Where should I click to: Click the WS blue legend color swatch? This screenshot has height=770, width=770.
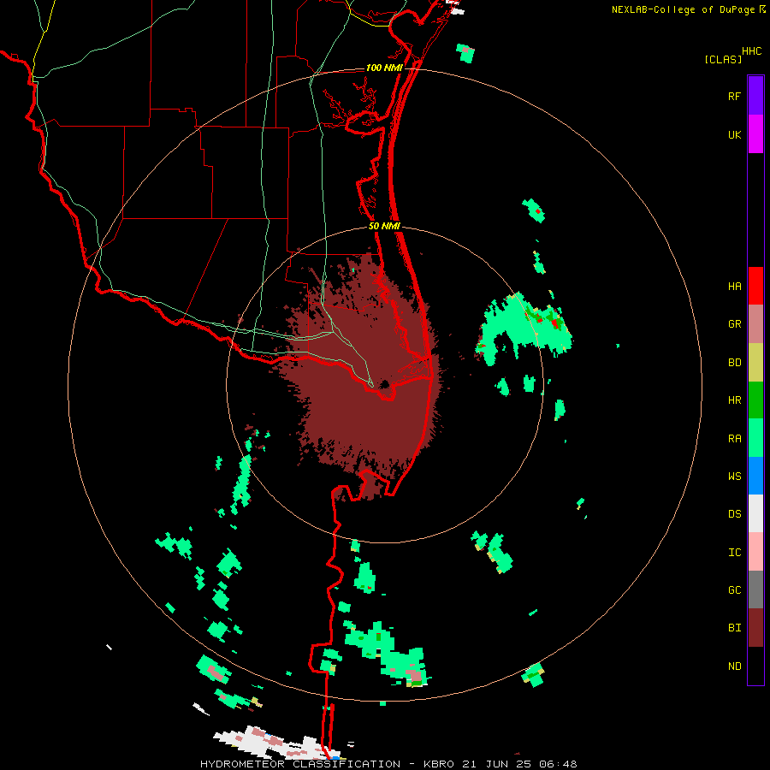pos(755,476)
